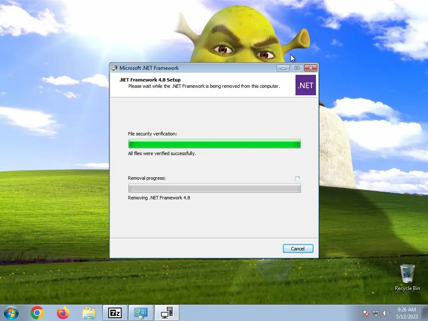Open Action Center flag icon
Image resolution: width=428 pixels, height=321 pixels.
[x=366, y=313]
